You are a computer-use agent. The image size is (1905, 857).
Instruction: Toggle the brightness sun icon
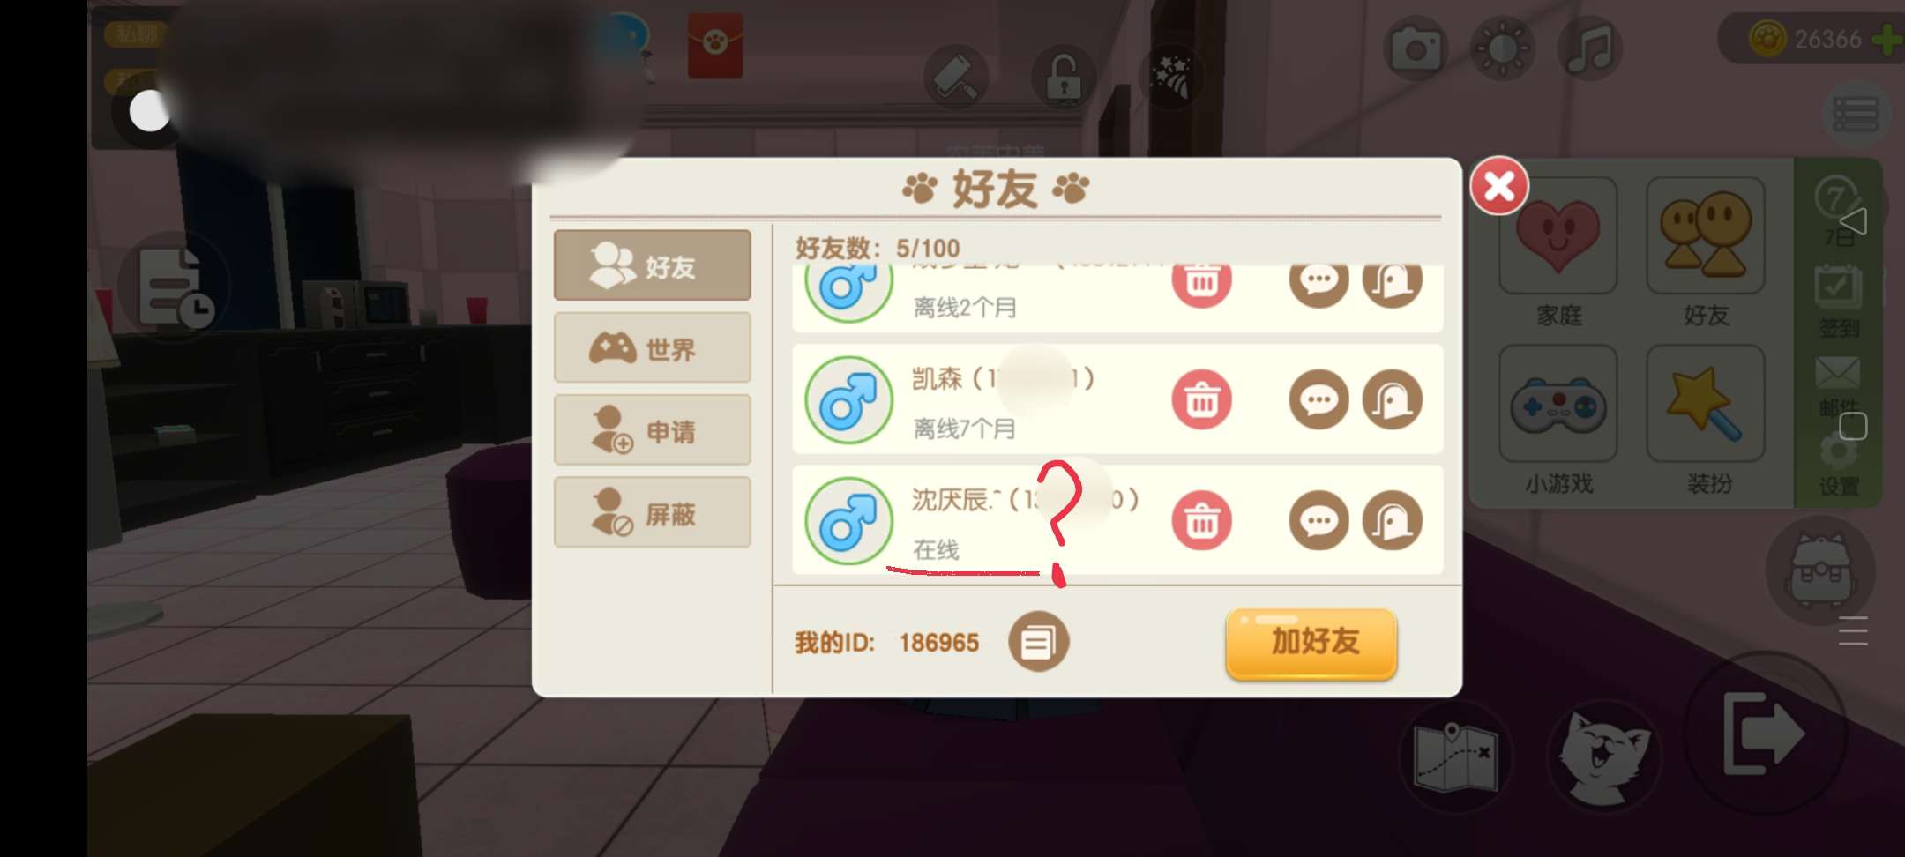[x=1503, y=48]
